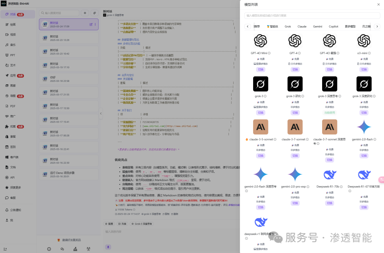
Task: Create a new conversation with plus button
Action: (x=85, y=13)
